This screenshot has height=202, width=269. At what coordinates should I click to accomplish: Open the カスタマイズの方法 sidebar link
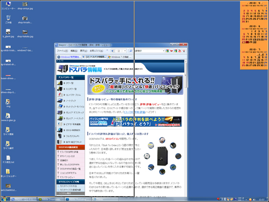(68, 186)
